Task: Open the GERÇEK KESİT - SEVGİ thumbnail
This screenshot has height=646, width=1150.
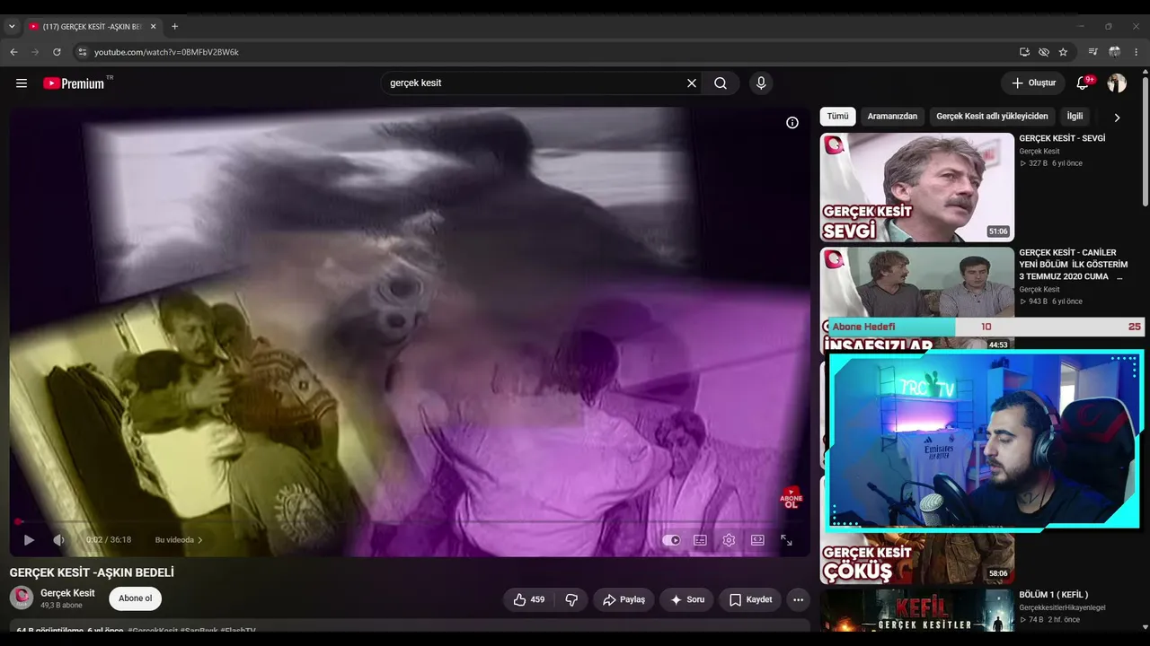Action: 916,188
